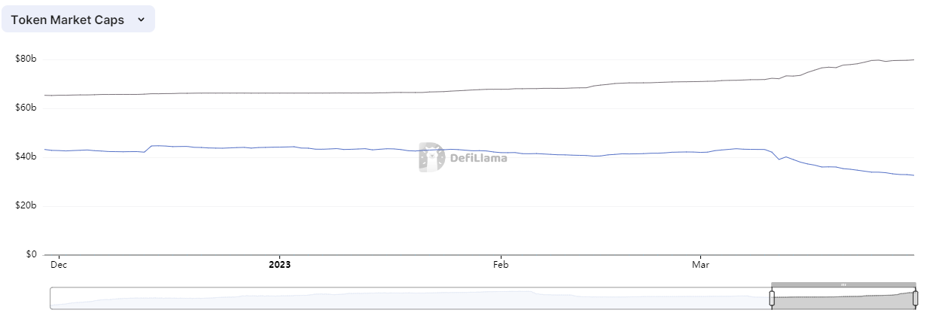Click the DefiLlama watermark text

478,158
